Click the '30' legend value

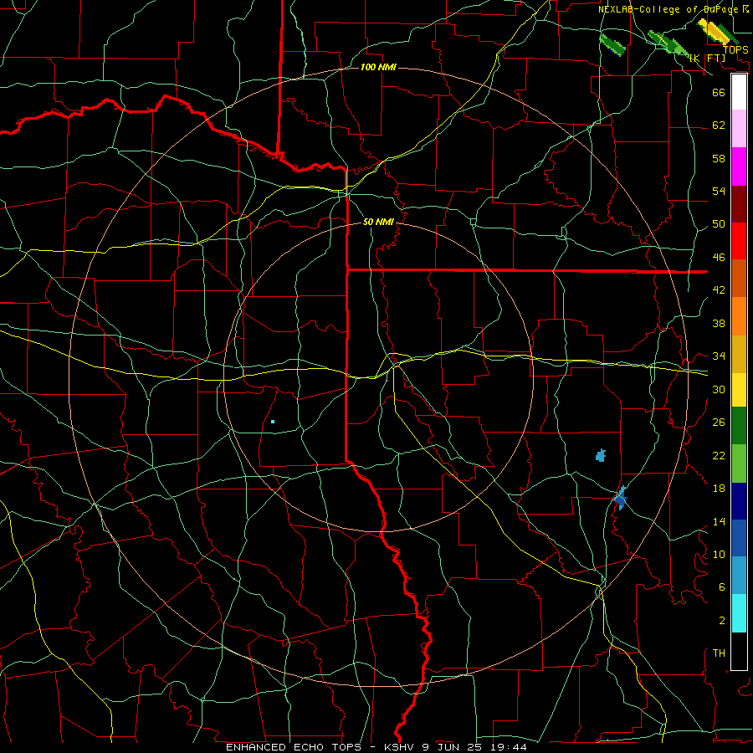(719, 389)
